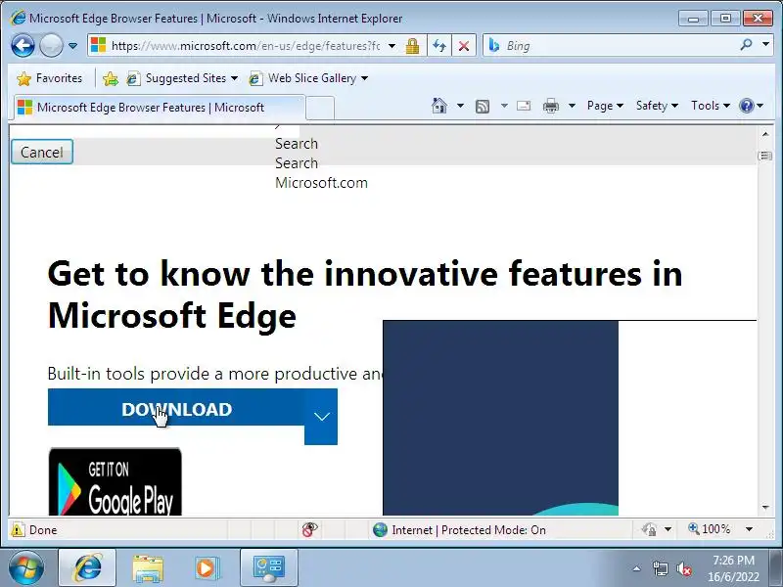
Task: Click the 100% zoom level button
Action: (709, 528)
